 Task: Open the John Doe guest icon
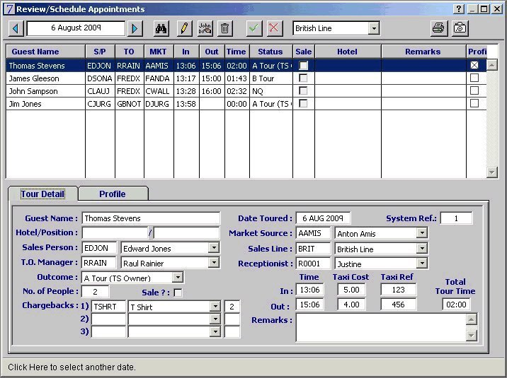click(205, 28)
